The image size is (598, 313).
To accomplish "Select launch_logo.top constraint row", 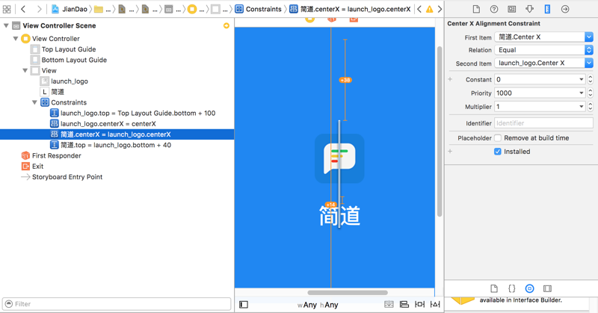I will click(138, 114).
